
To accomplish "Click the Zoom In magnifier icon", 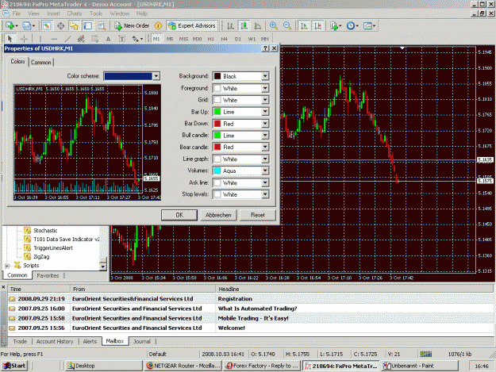I will 274,26.
